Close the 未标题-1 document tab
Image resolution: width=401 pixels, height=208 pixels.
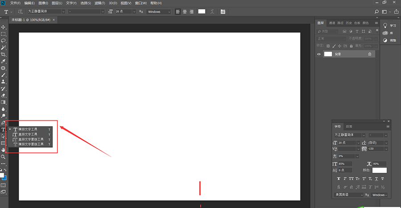pos(53,20)
